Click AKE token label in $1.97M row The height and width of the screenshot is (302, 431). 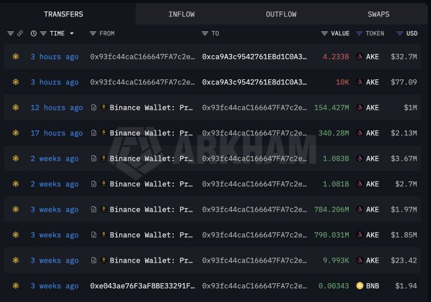373,209
